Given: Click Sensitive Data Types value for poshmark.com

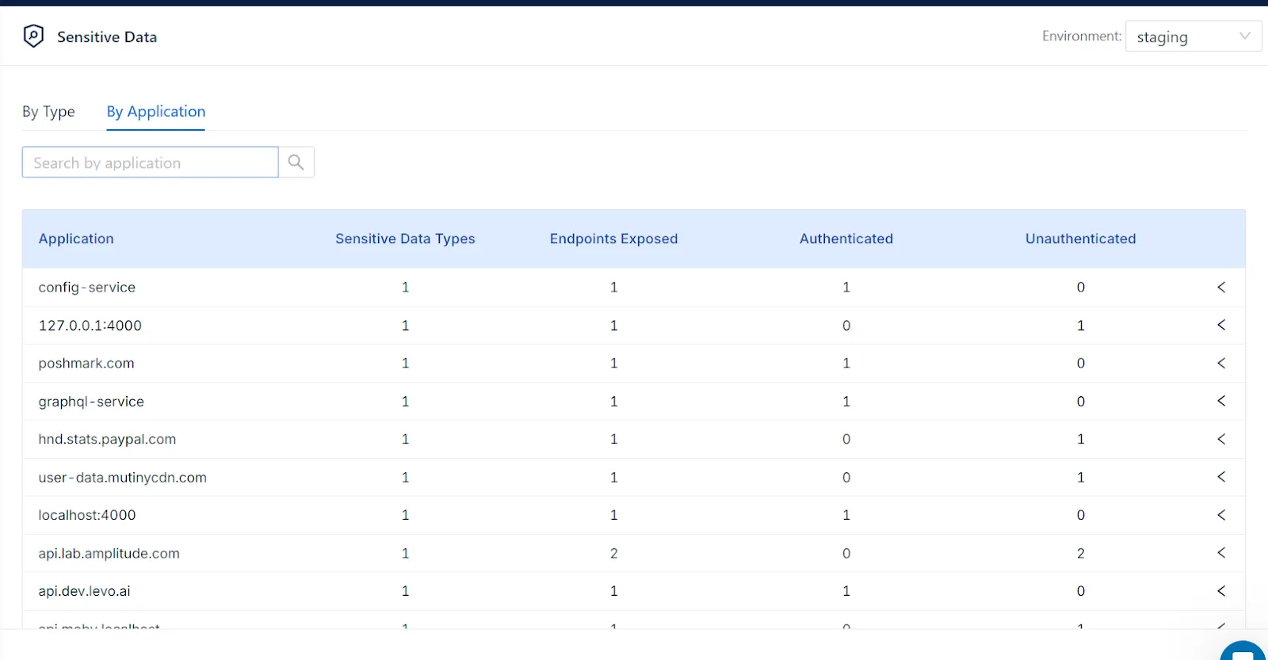Looking at the screenshot, I should pos(405,364).
